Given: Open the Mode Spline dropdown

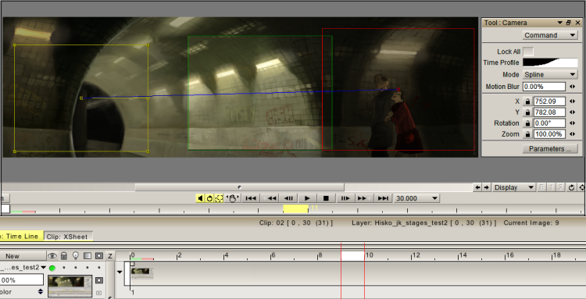Looking at the screenshot, I should (x=550, y=75).
